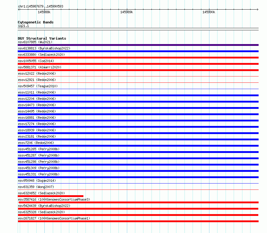The height and width of the screenshot is (233, 267).
Task: Click the left arrow on the ruler
Action: [19, 9]
